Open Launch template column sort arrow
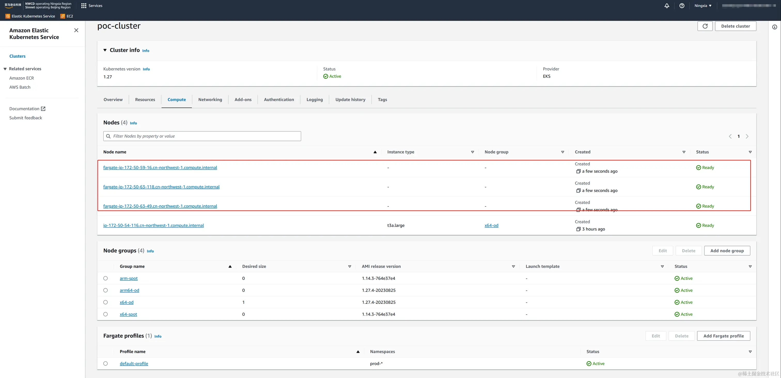The image size is (781, 378). [x=662, y=267]
